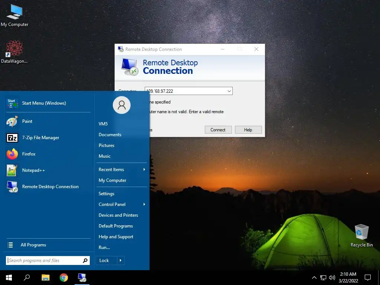Open the Computer address dropdown arrow
The width and height of the screenshot is (380, 285).
click(x=229, y=91)
